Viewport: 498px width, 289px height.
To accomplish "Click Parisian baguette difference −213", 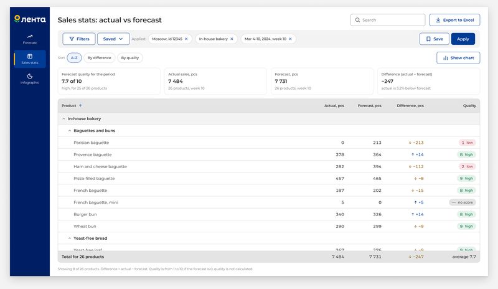I will tap(416, 143).
